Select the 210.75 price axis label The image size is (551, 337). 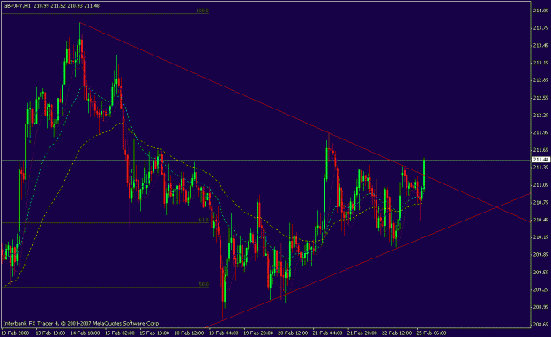pyautogui.click(x=540, y=202)
